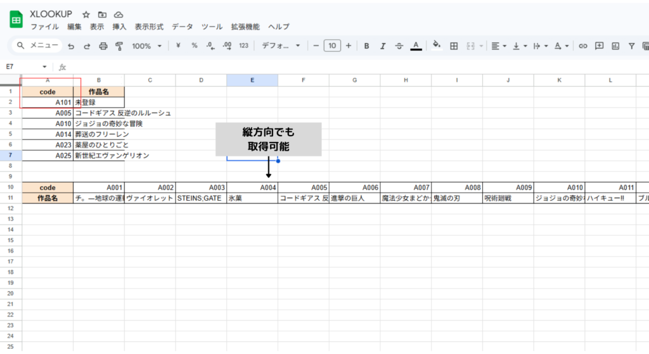This screenshot has width=649, height=354.
Task: Insert a chart using the chart icon
Action: point(615,46)
